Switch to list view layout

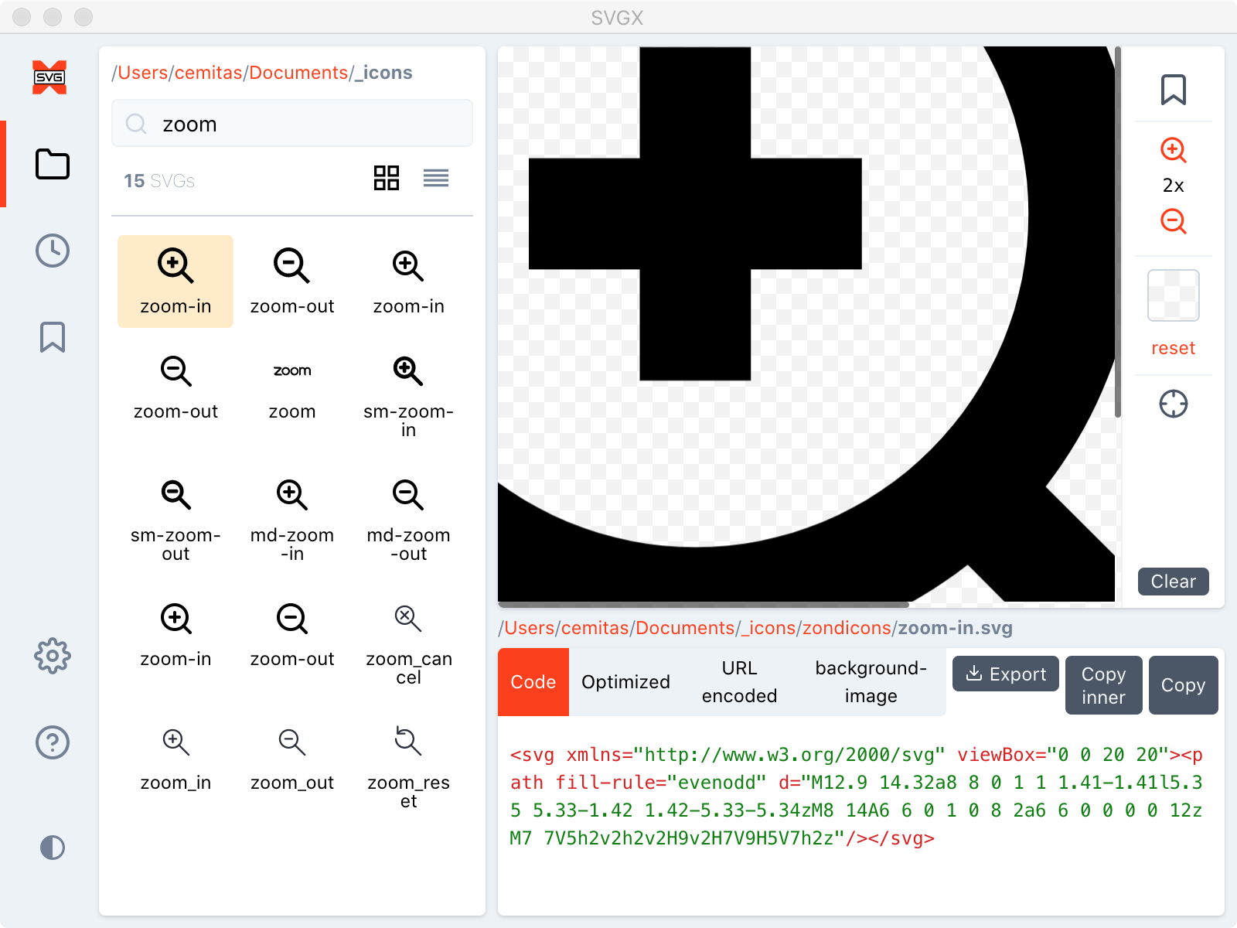point(436,178)
